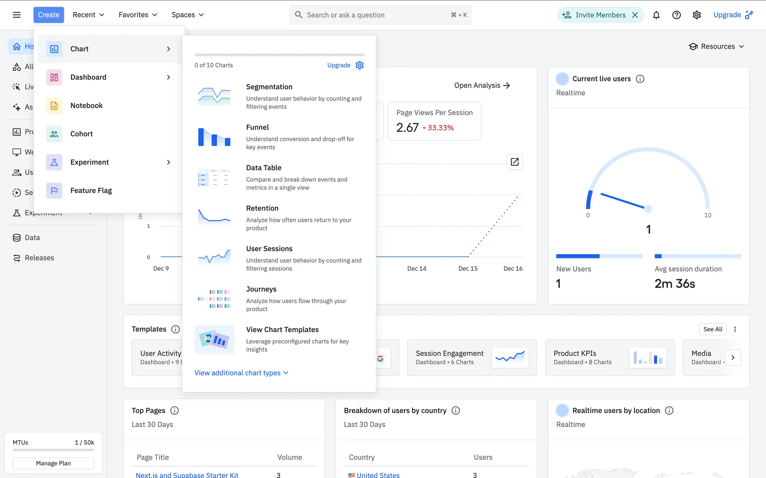The width and height of the screenshot is (766, 478).
Task: Expand View additional chart types
Action: tap(241, 373)
